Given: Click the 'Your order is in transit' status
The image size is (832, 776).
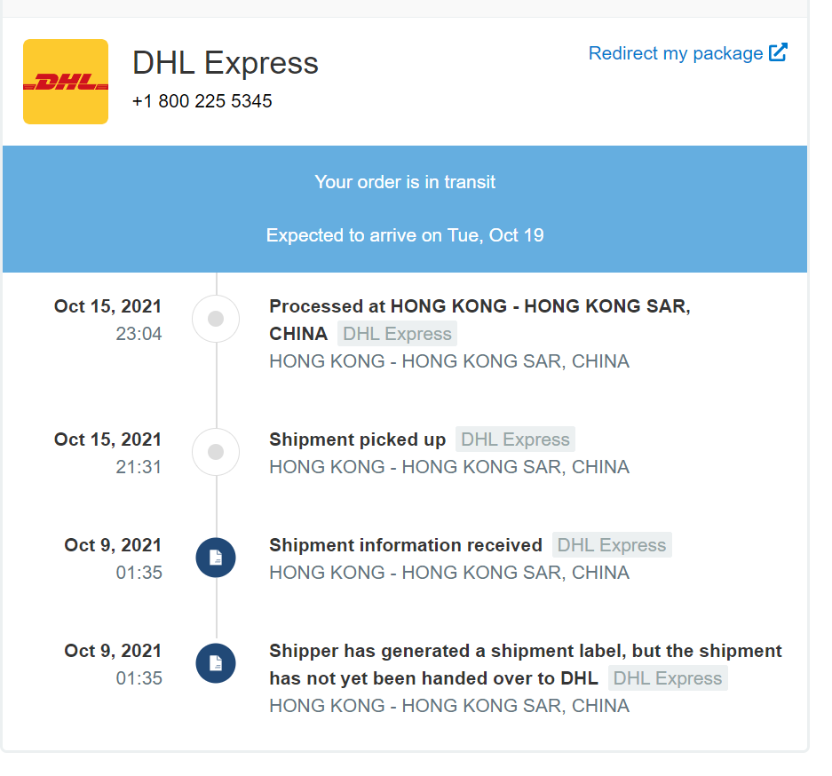Looking at the screenshot, I should click(x=405, y=182).
